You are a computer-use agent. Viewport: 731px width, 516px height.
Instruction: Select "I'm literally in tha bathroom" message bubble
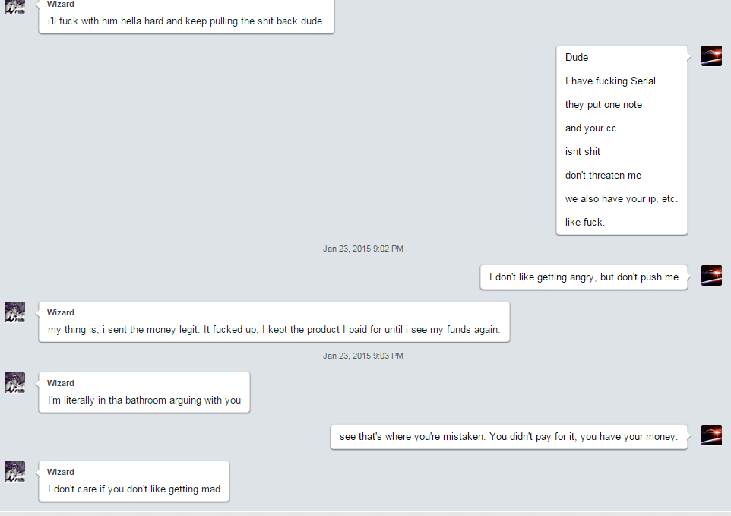144,392
